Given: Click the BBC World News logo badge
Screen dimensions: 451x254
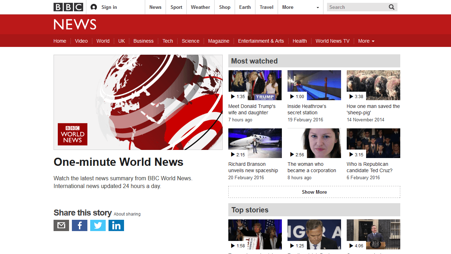Looking at the screenshot, I should click(x=73, y=134).
